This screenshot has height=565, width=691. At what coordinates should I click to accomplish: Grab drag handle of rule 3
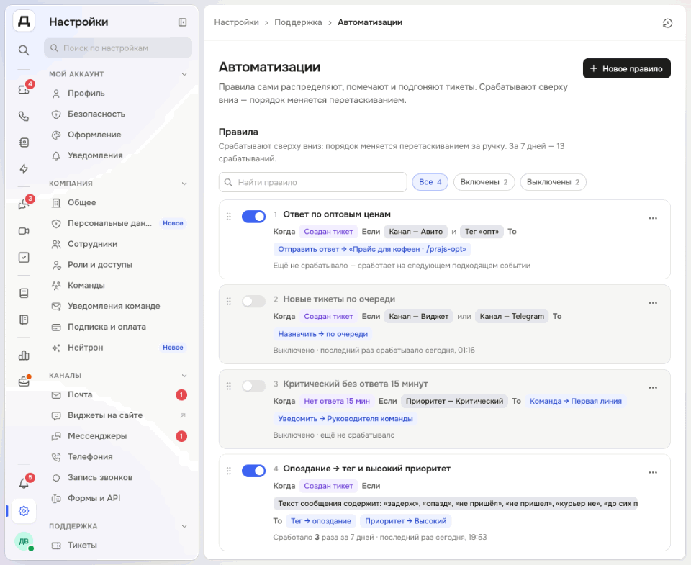point(228,386)
